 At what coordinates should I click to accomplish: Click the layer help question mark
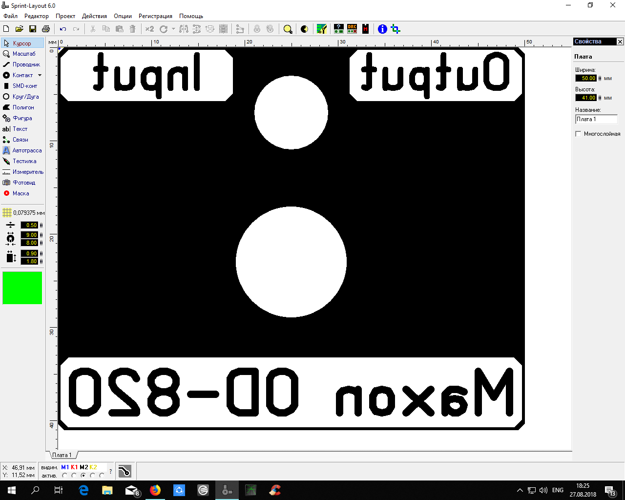pos(111,472)
